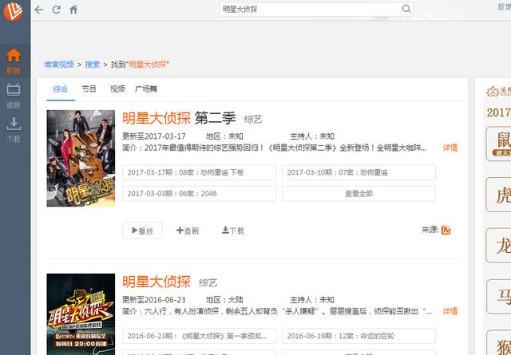Image resolution: width=511 pixels, height=355 pixels.
Task: Click the 龙 zodiac card
Action: click(498, 246)
